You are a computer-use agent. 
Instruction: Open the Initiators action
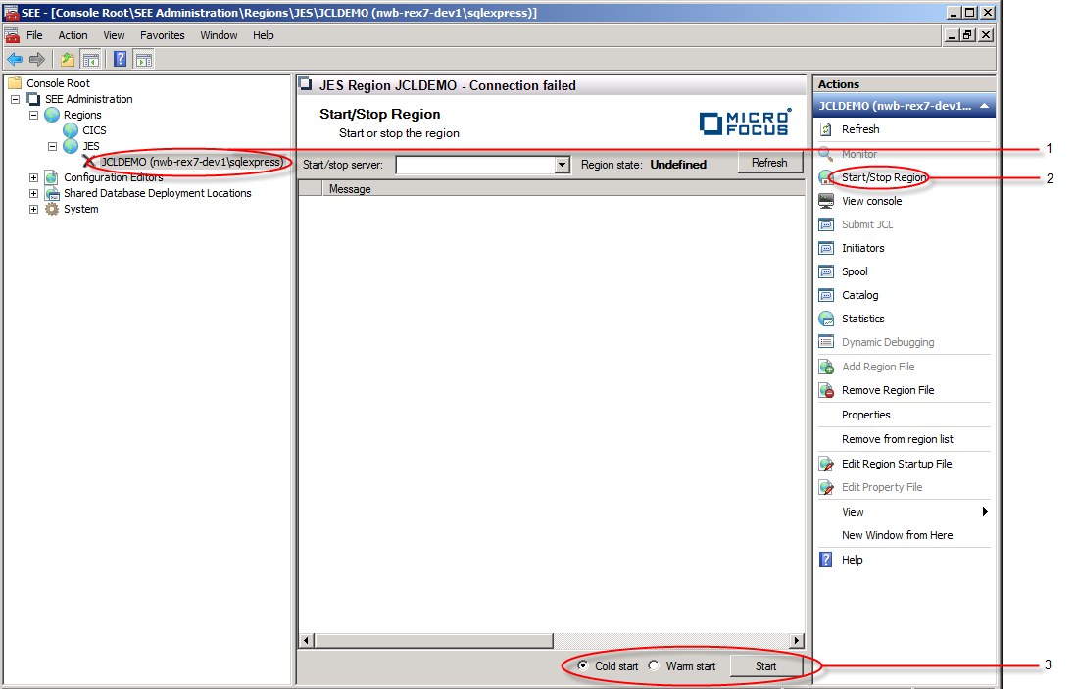(862, 248)
